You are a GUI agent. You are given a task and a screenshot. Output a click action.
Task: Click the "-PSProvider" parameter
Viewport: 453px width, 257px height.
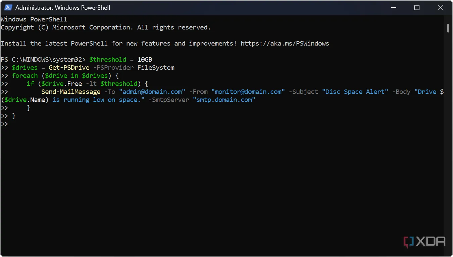tap(113, 68)
